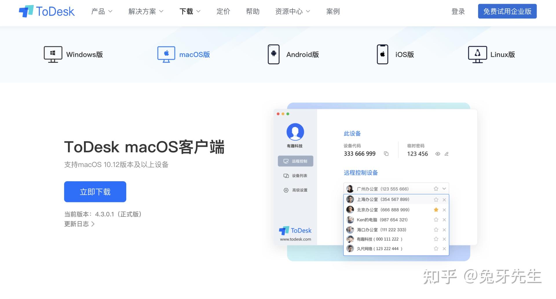Select 有趣科技 (000 111 222) entry

(396, 239)
